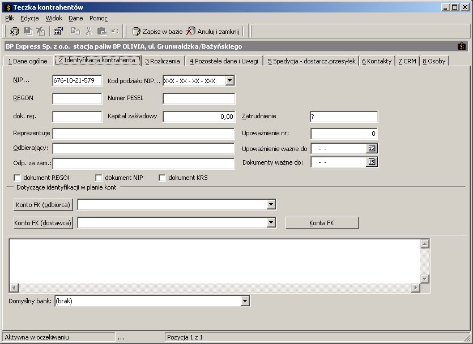Click the undo arrow icon
The image size is (473, 344).
(115, 31)
